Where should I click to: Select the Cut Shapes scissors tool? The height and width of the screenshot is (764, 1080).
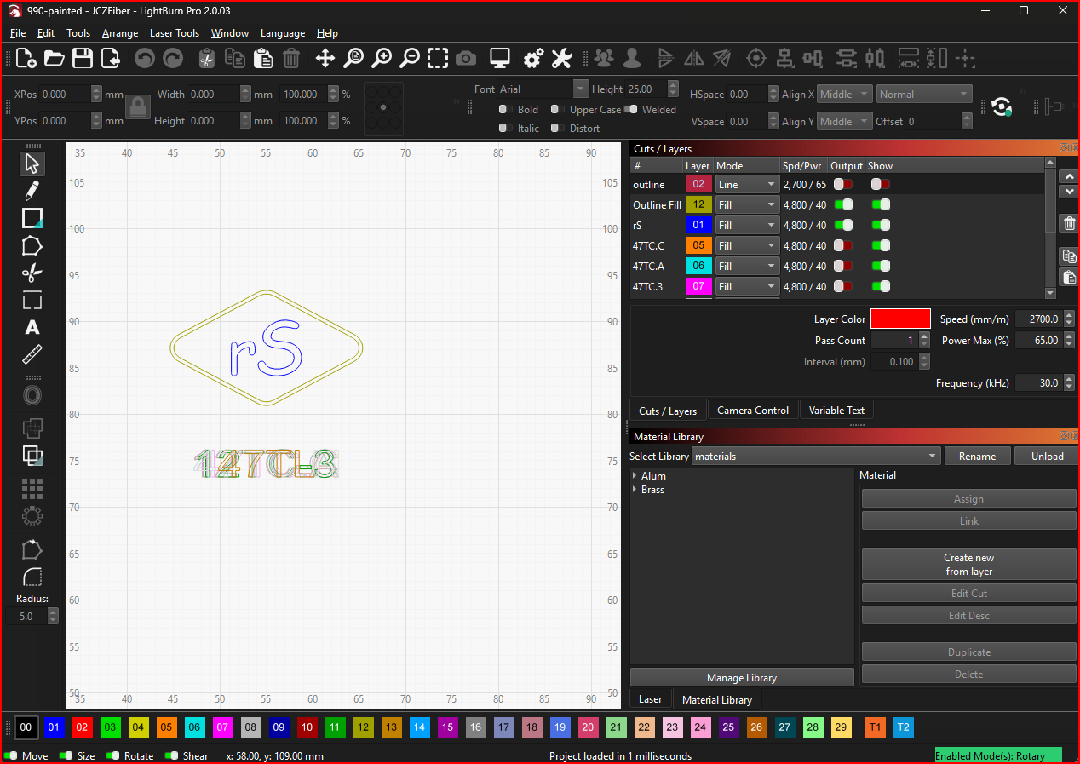pyautogui.click(x=32, y=273)
